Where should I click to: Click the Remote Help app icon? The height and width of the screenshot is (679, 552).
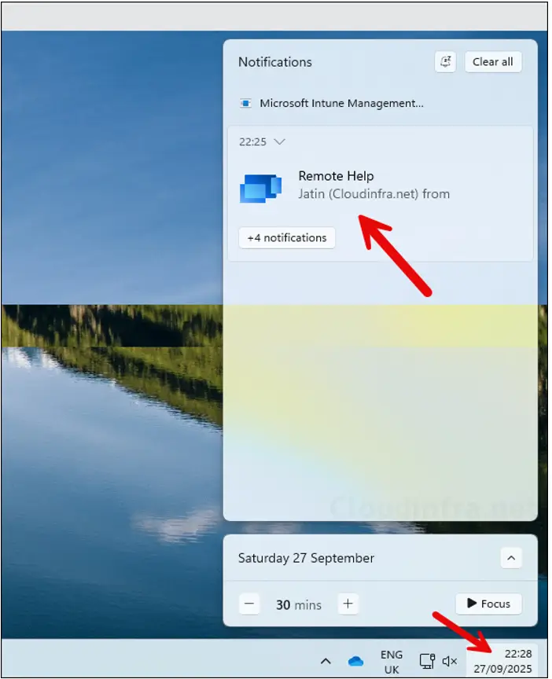coord(260,189)
